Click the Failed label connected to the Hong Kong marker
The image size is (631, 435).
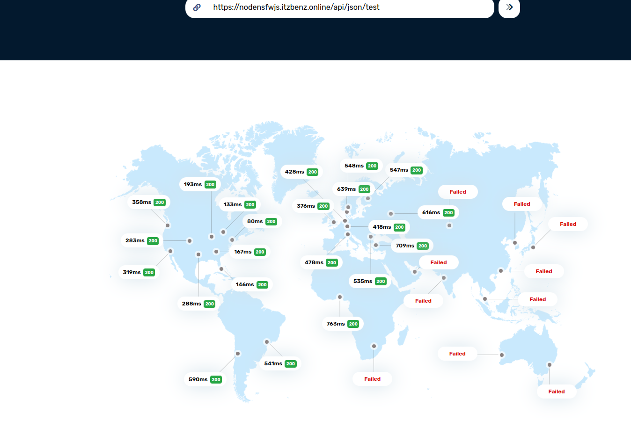[544, 271]
